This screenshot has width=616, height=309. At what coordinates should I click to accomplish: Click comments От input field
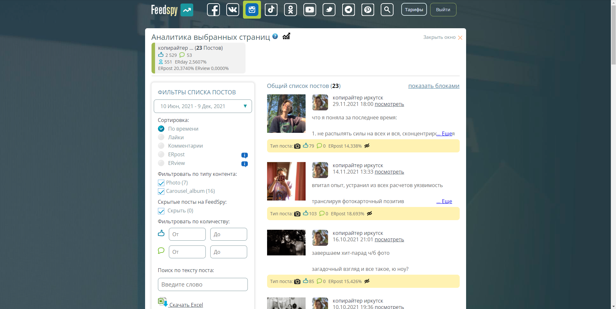[x=187, y=252]
